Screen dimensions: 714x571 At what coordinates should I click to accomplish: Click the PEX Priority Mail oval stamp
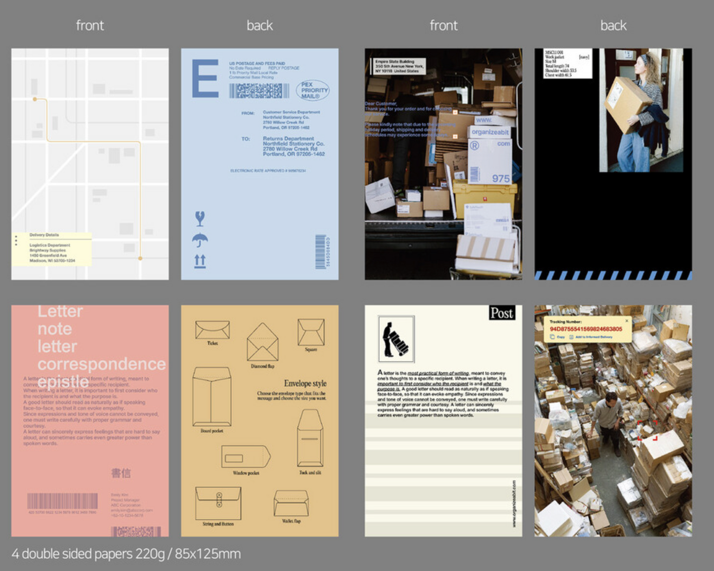pyautogui.click(x=313, y=90)
